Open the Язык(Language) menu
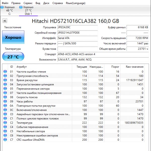 (75, 3)
